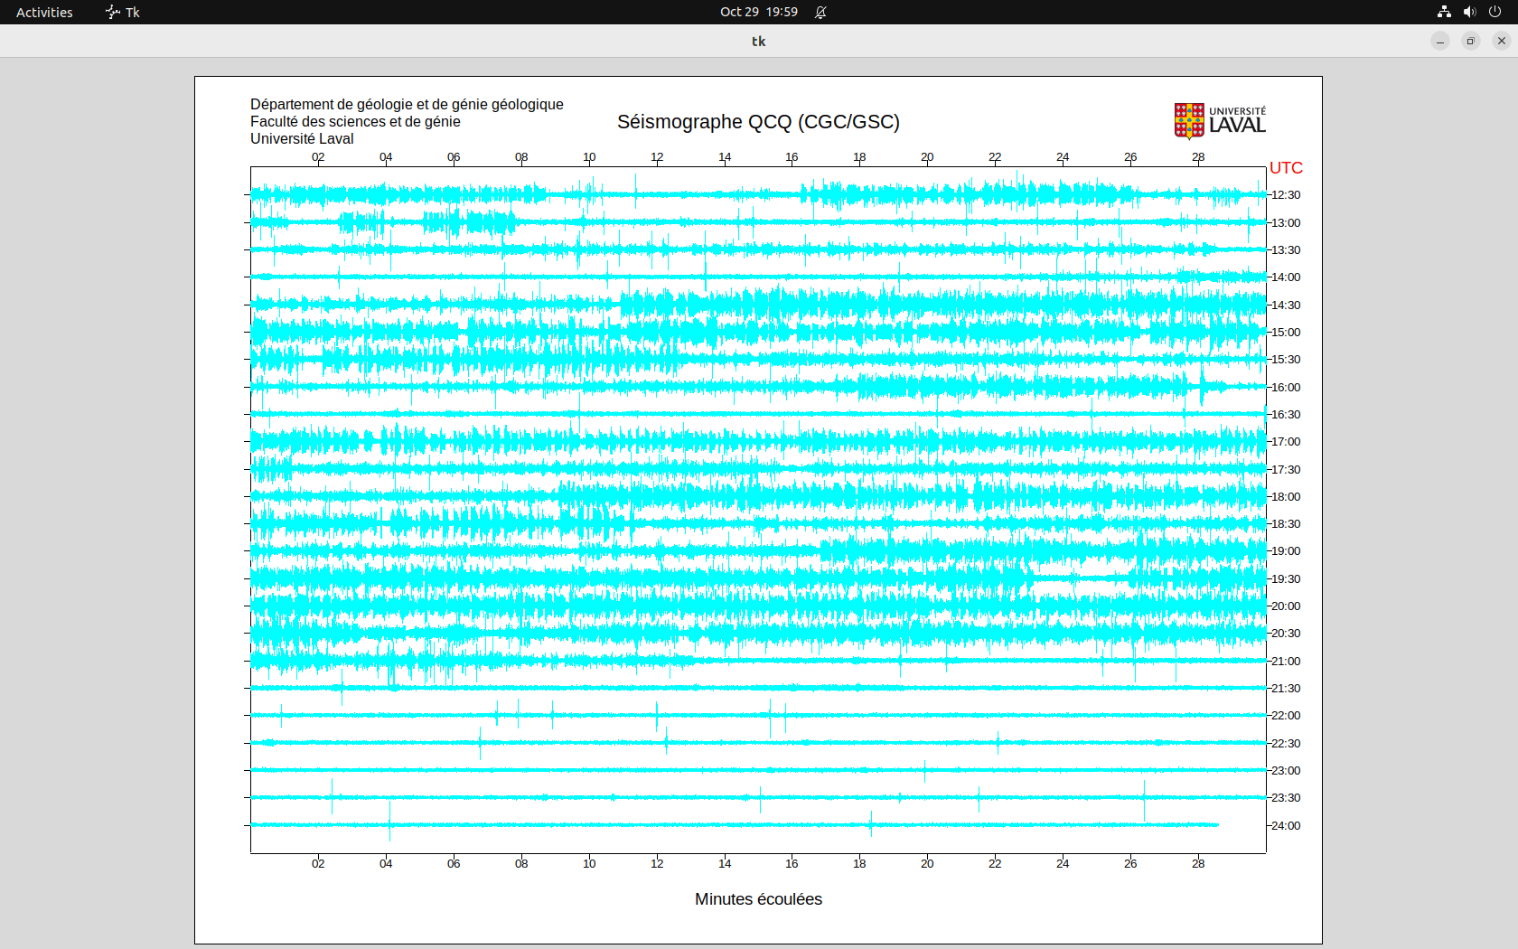Viewport: 1518px width, 949px height.
Task: Open the Activities overview
Action: point(44,12)
